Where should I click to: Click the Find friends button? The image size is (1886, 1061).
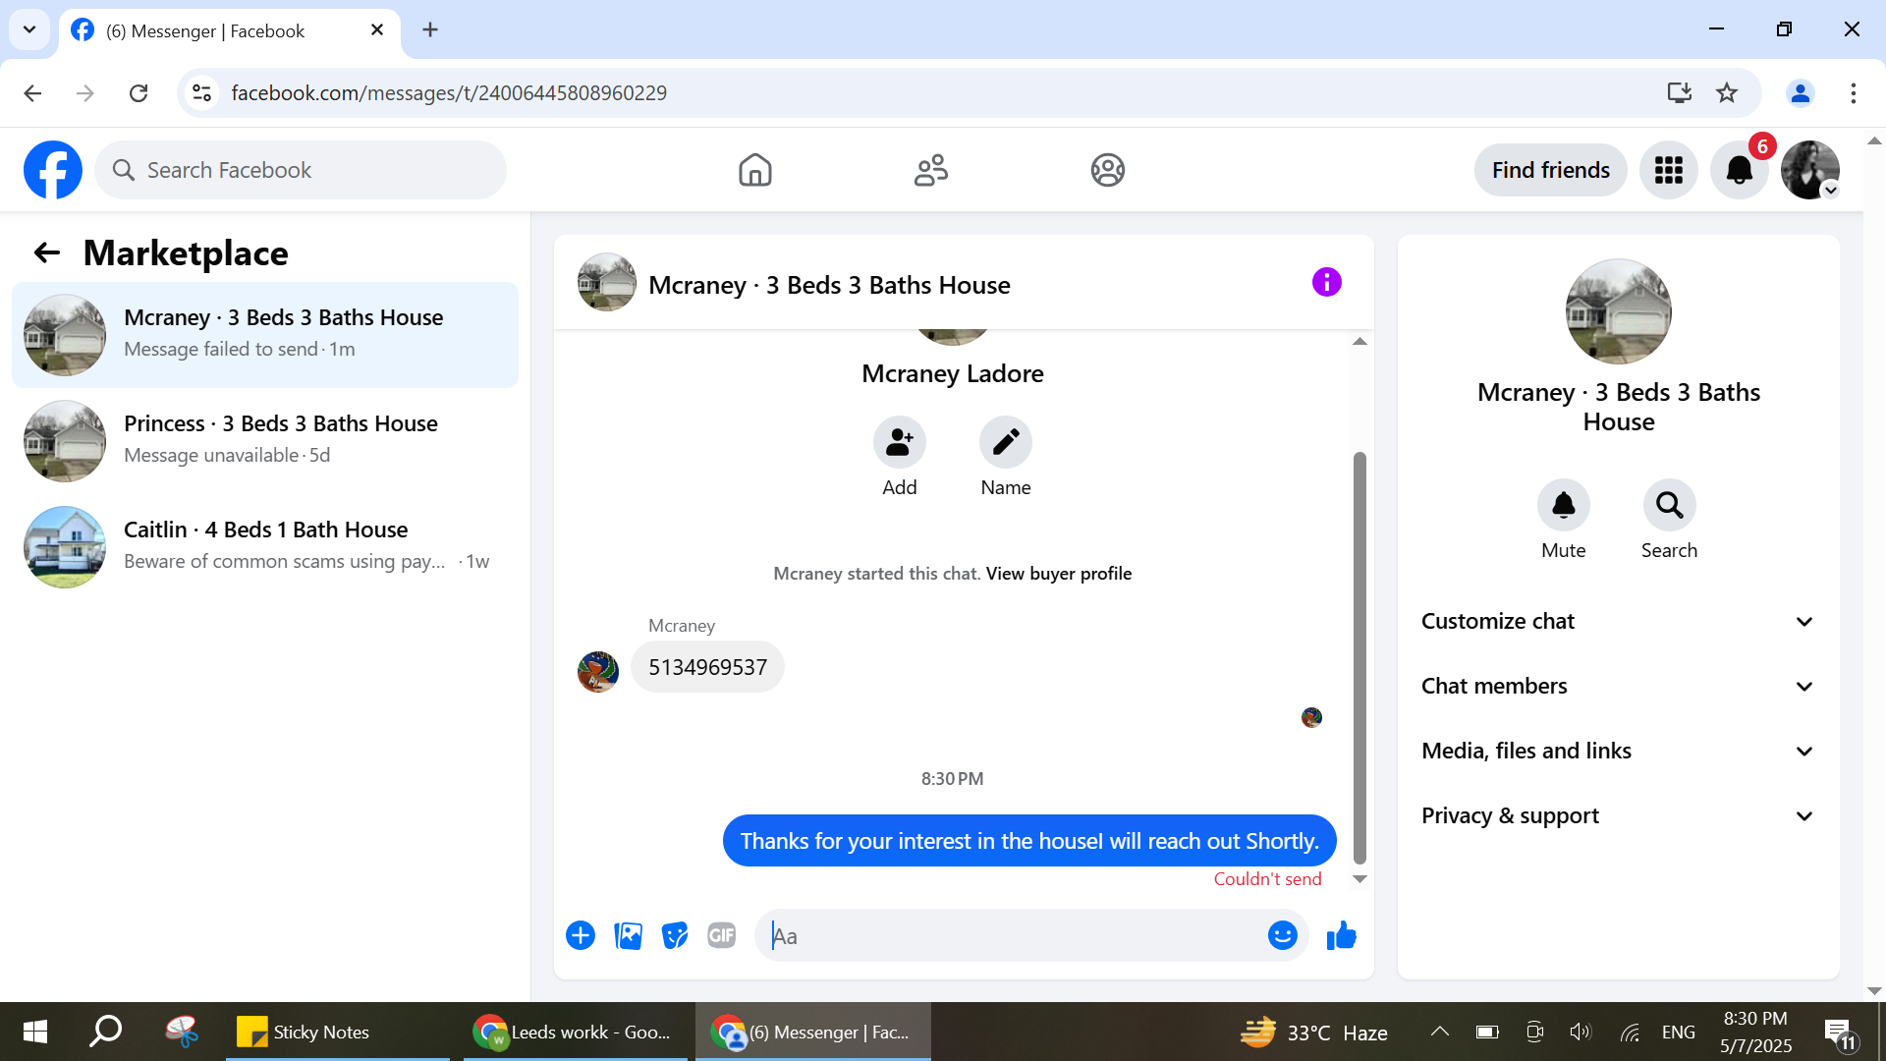[x=1550, y=170]
